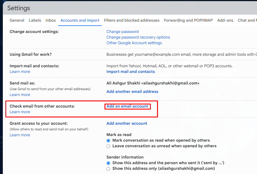Select the Accounts and Import tab

point(80,20)
